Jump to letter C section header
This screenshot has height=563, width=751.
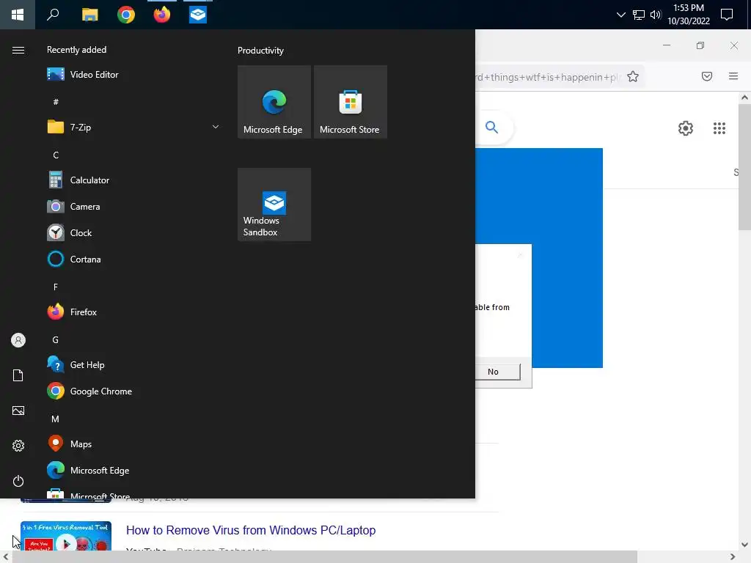(56, 155)
